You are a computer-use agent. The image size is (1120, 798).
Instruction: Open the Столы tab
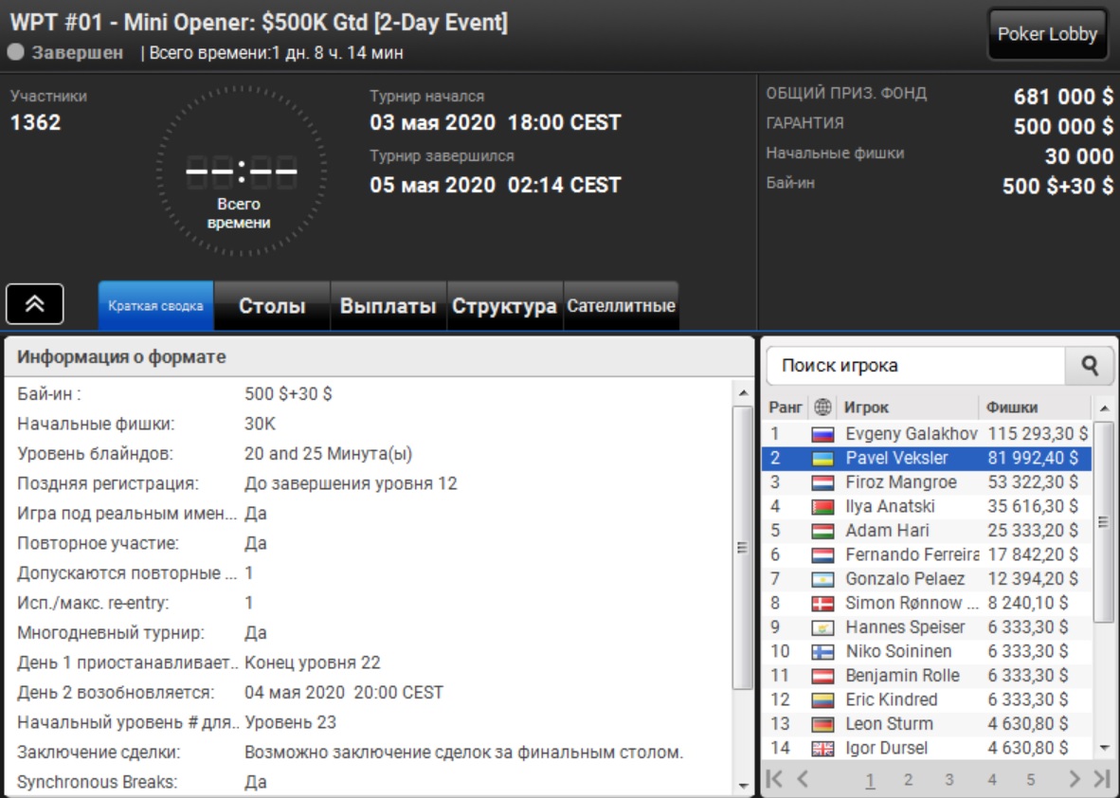click(x=272, y=306)
